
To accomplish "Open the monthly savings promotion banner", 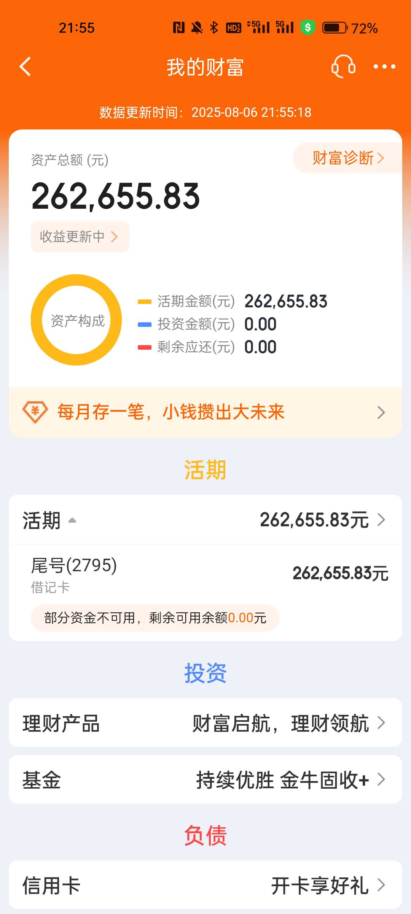I will click(x=205, y=412).
